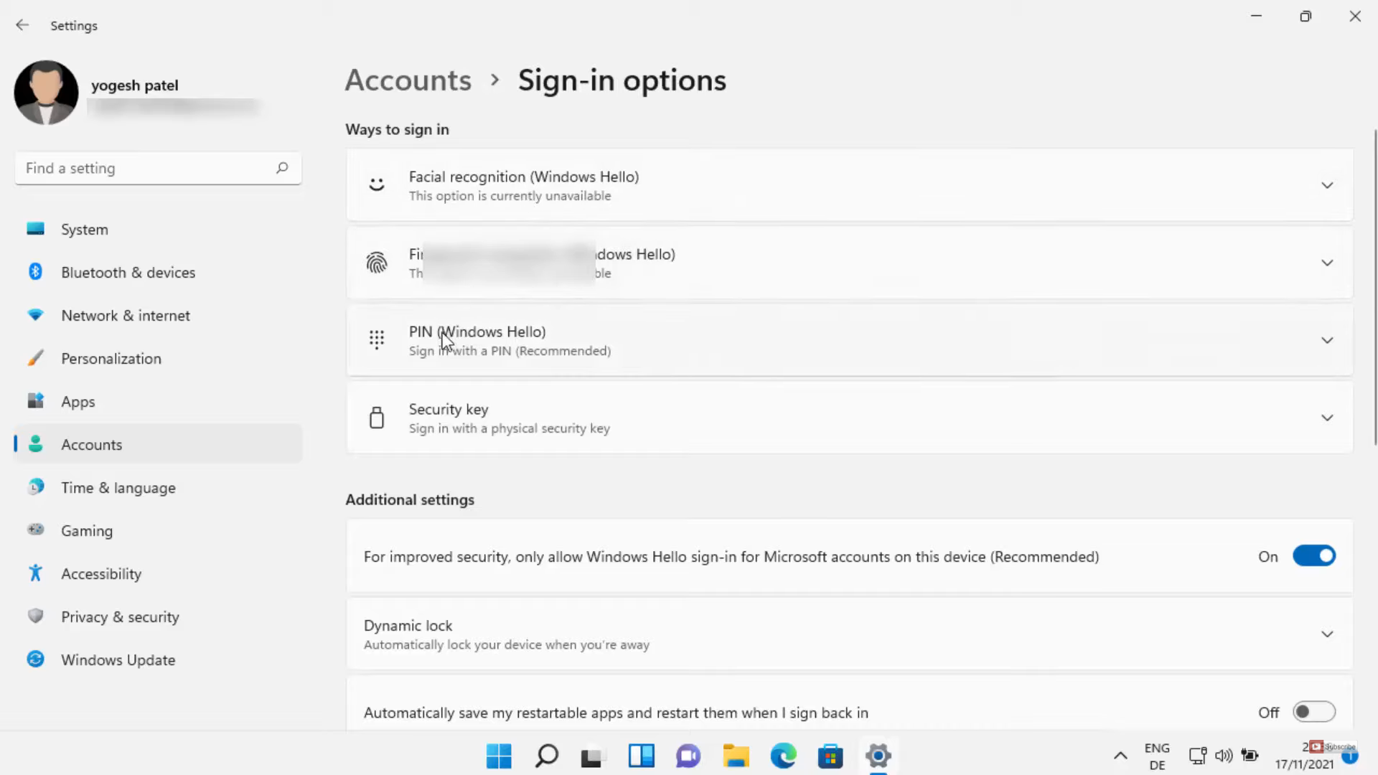
Task: Expand PIN (Windows Hello) chevron
Action: click(1327, 340)
